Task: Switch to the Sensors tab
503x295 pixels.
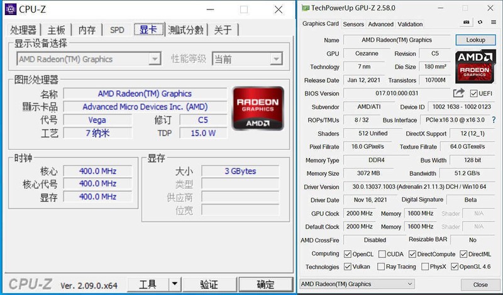Action: [353, 24]
